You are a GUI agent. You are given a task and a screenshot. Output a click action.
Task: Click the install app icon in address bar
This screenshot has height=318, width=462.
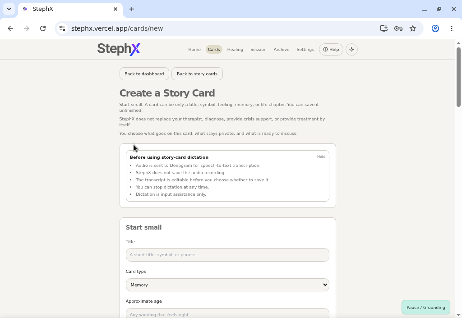tap(383, 28)
